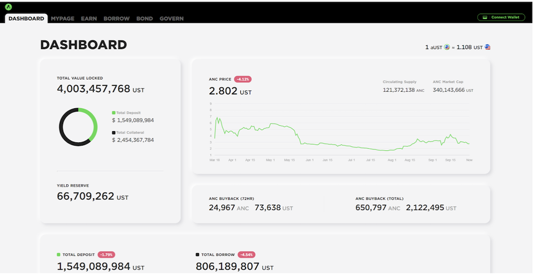This screenshot has height=274, width=535.
Task: Click the green Total Deposit legend square
Action: click(x=113, y=113)
